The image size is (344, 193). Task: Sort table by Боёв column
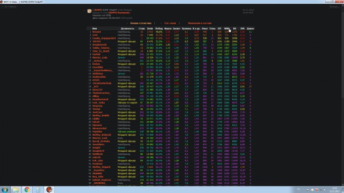coord(150,28)
